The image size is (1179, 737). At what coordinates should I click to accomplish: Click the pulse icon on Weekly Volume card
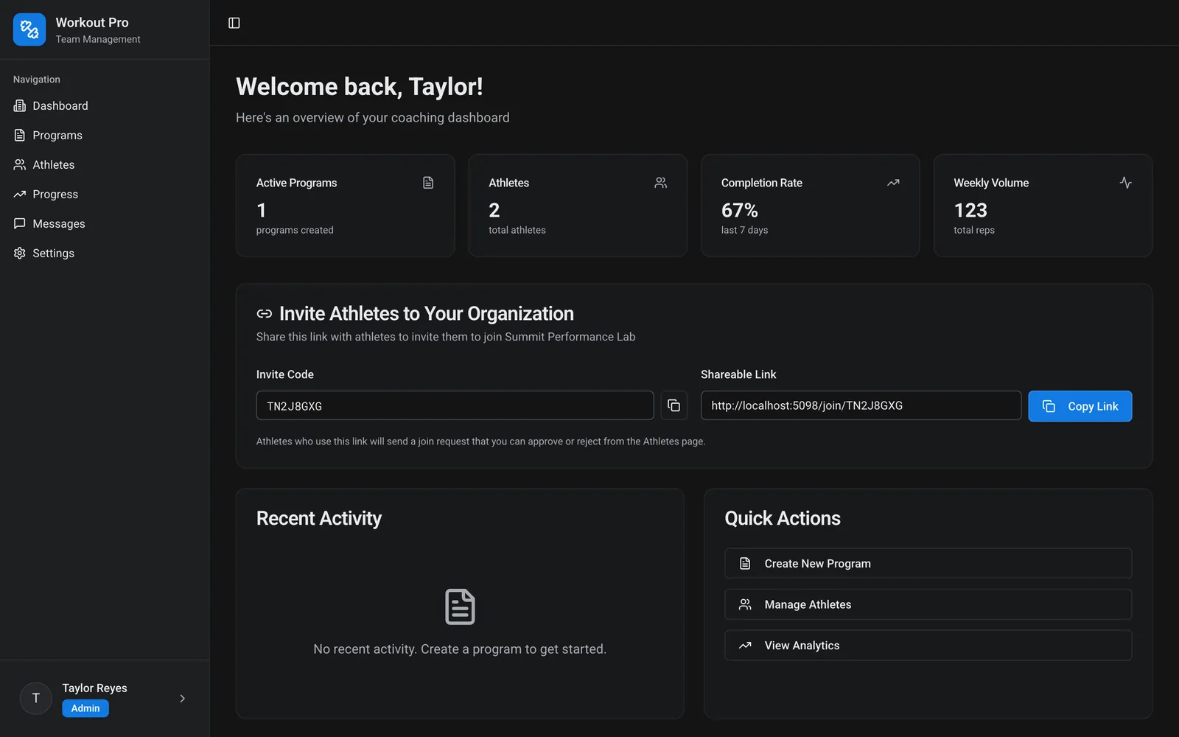[1126, 183]
